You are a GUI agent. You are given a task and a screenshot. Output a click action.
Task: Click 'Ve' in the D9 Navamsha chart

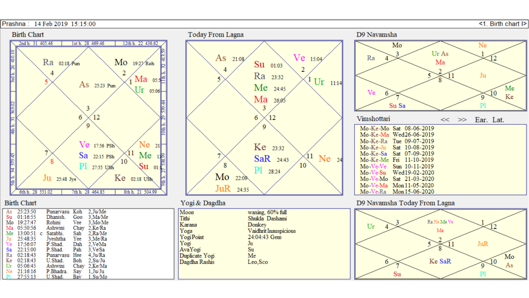371,93
